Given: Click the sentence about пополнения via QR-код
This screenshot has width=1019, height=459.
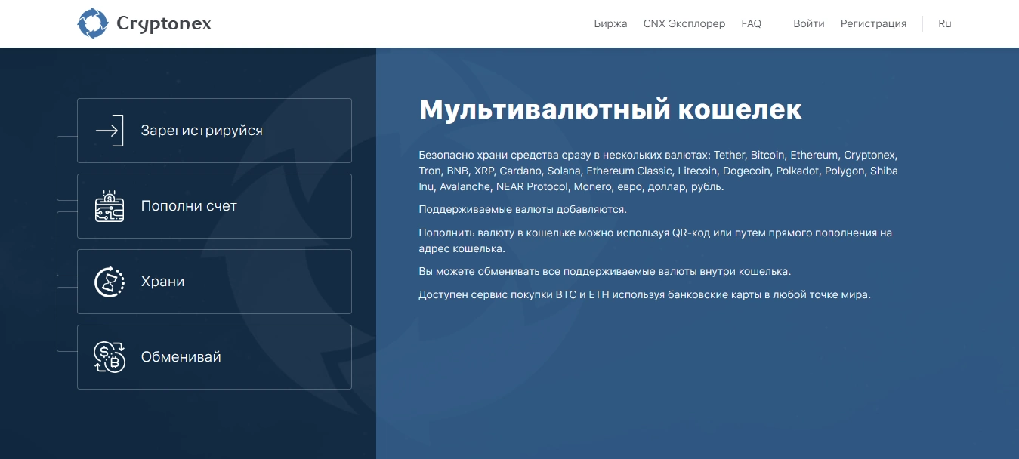Looking at the screenshot, I should [656, 240].
